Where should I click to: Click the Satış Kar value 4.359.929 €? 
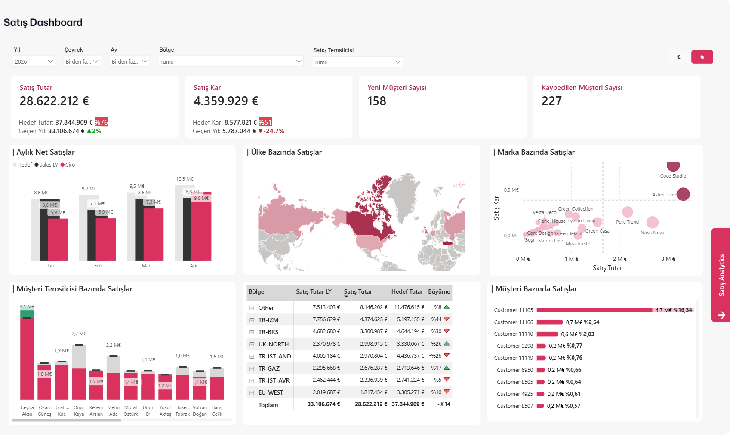tap(226, 101)
